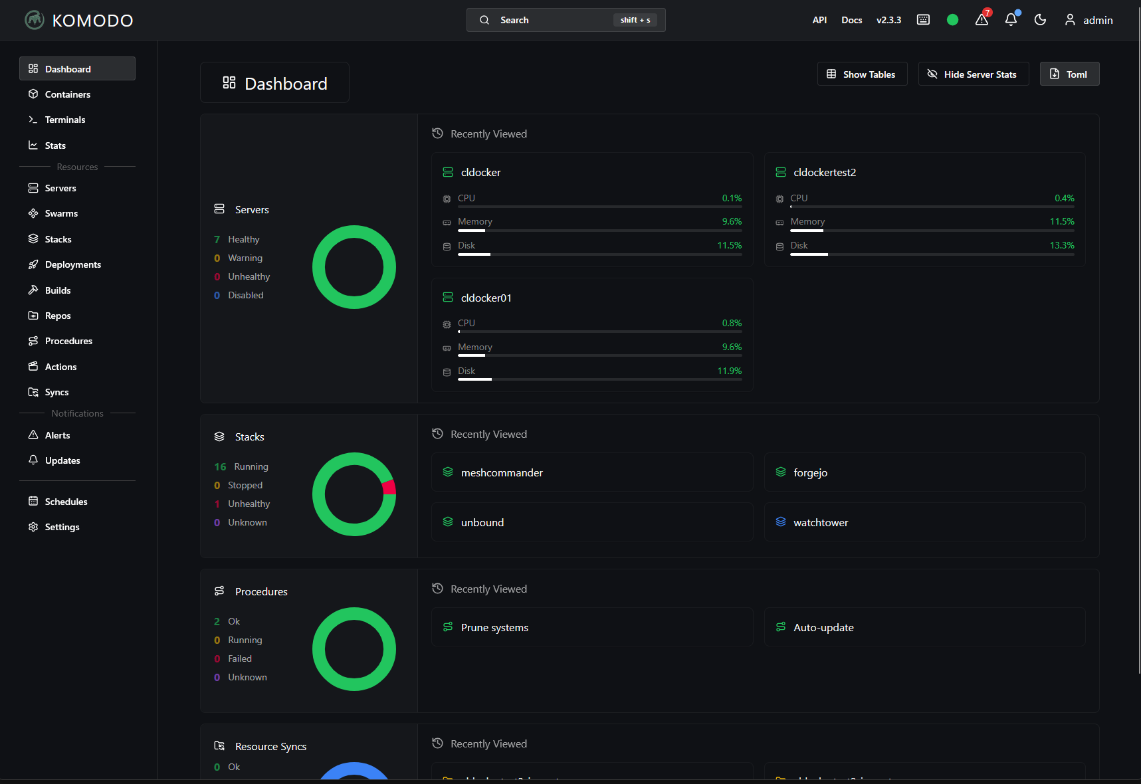Click the watchtower stack icon
This screenshot has height=784, width=1141.
(781, 522)
